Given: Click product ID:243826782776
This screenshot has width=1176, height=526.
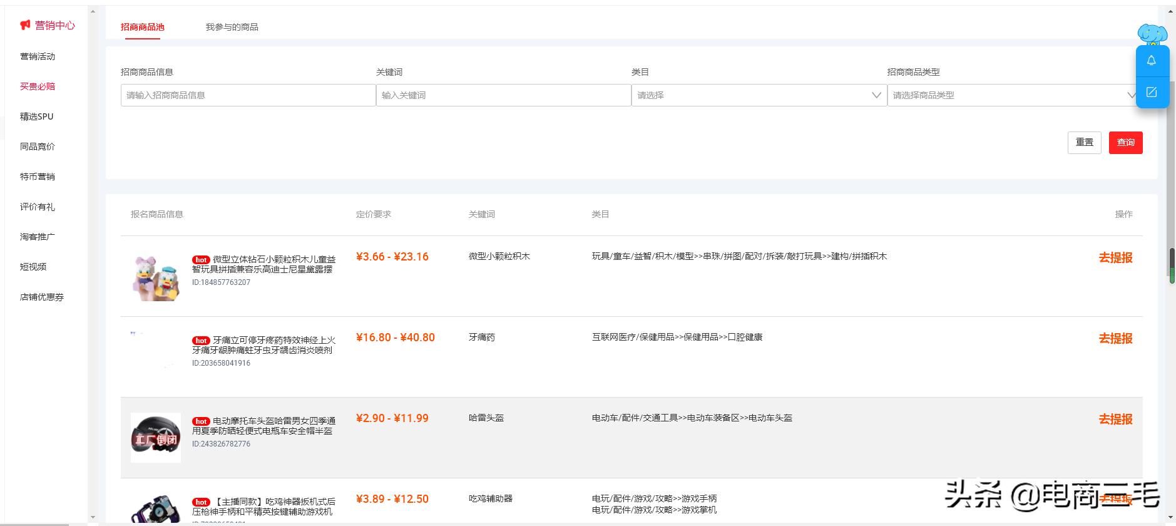Looking at the screenshot, I should coord(221,444).
